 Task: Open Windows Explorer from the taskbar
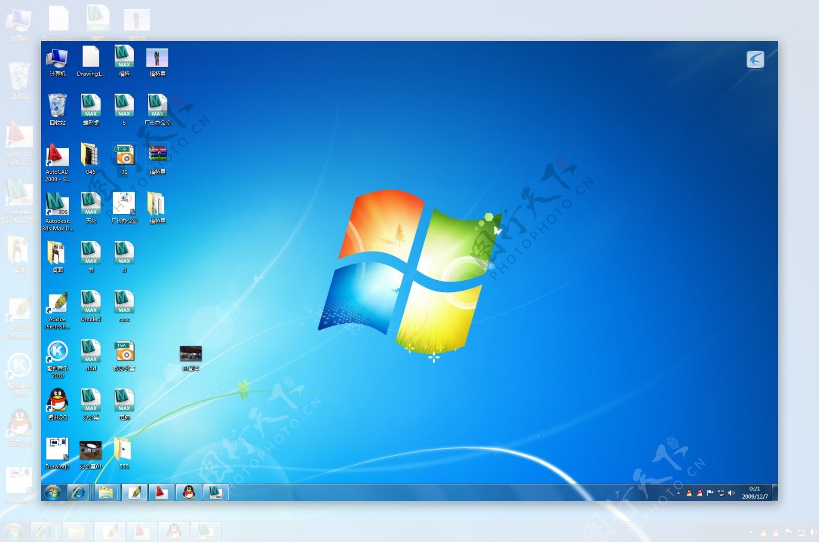[106, 492]
